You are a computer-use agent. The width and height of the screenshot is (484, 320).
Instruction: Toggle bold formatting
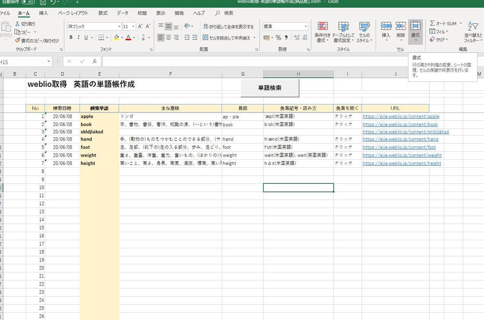(71, 37)
